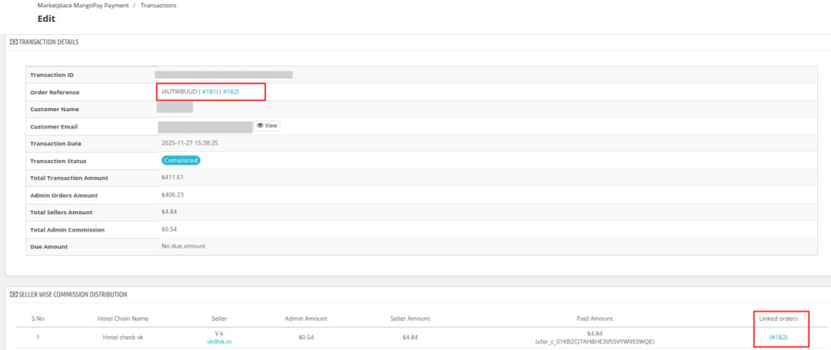
Task: Open order #182 link in Order Reference
Action: tap(230, 92)
